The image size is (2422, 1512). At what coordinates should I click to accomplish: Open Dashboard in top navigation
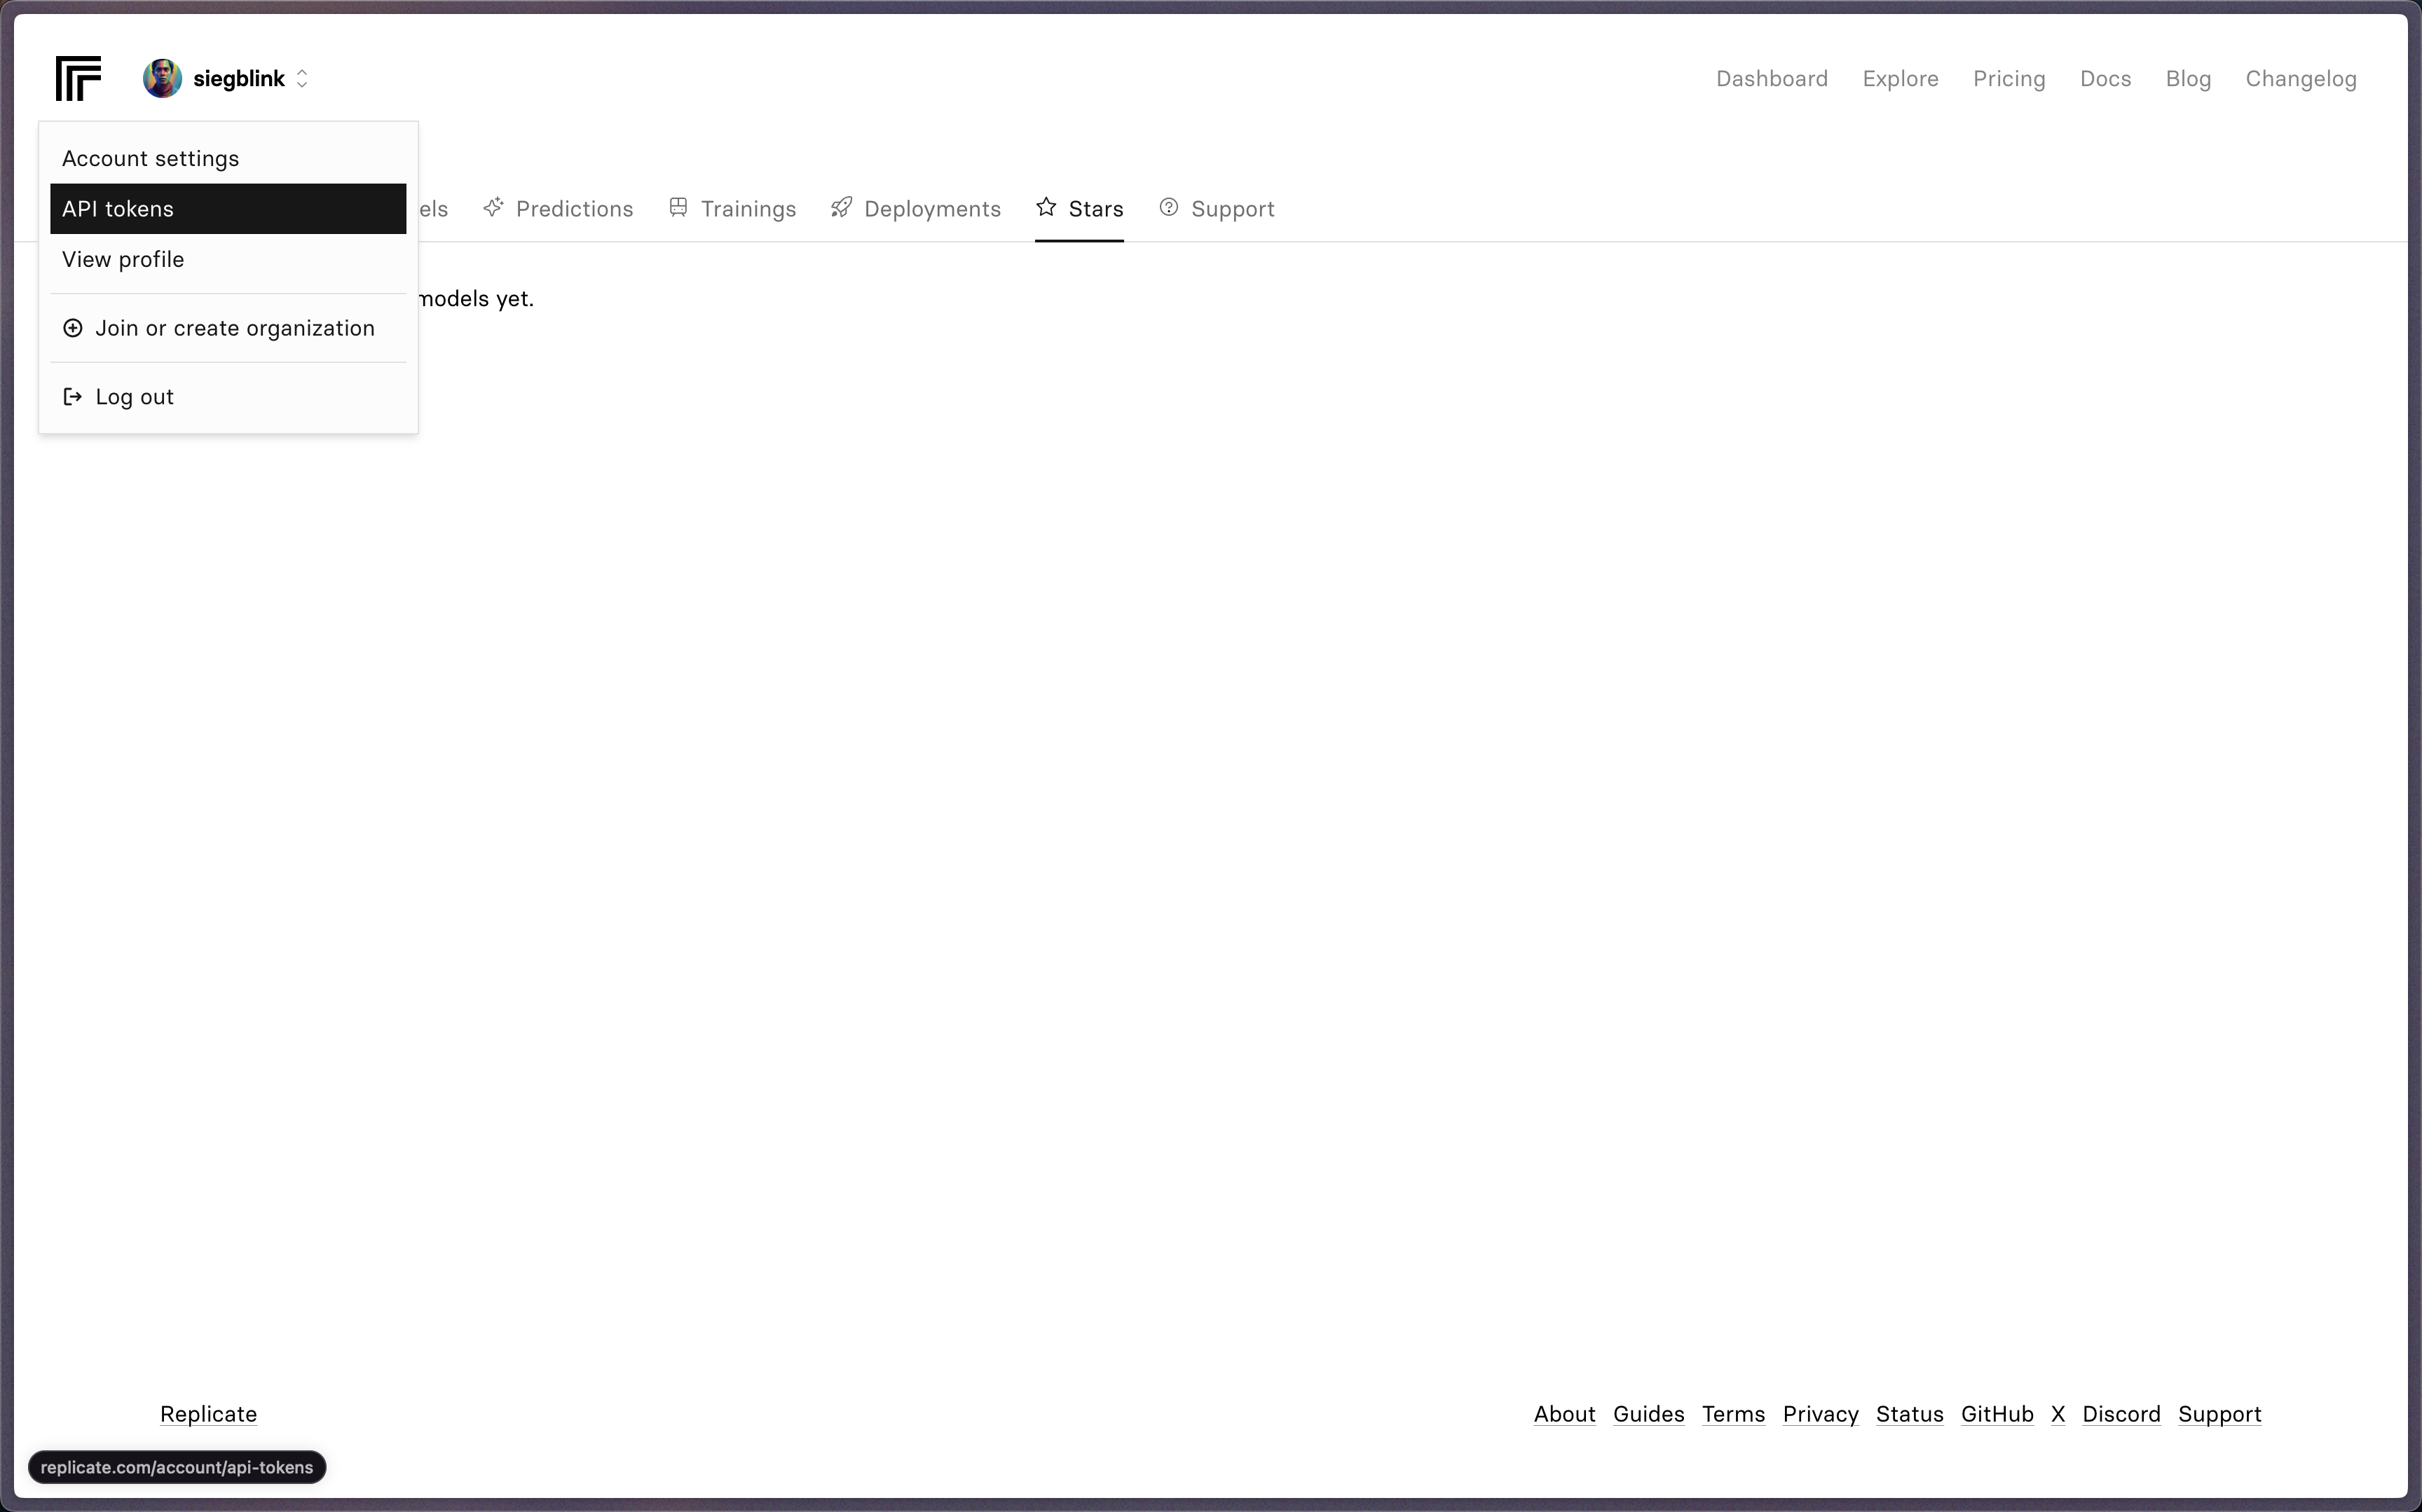click(1771, 78)
